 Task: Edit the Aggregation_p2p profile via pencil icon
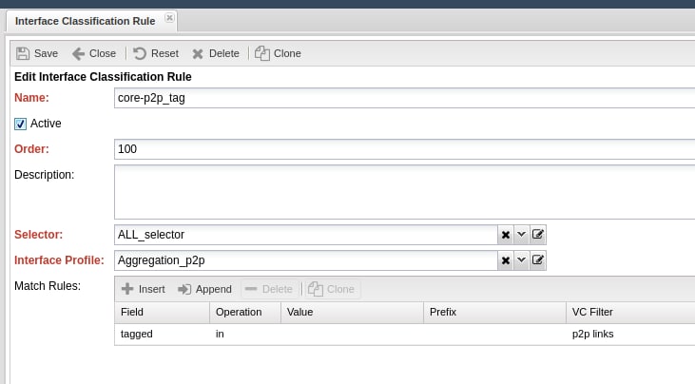coord(537,260)
